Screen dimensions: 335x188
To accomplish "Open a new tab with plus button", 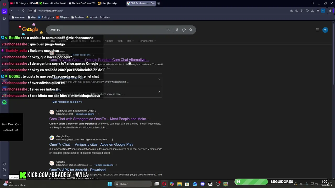I will [159, 3].
